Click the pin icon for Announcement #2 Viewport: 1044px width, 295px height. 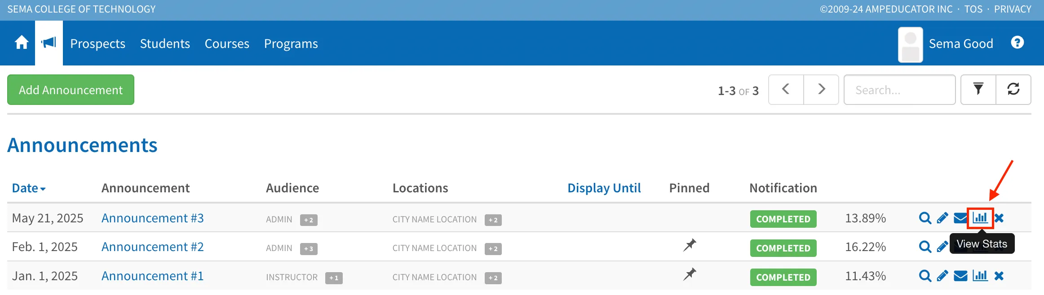point(690,245)
